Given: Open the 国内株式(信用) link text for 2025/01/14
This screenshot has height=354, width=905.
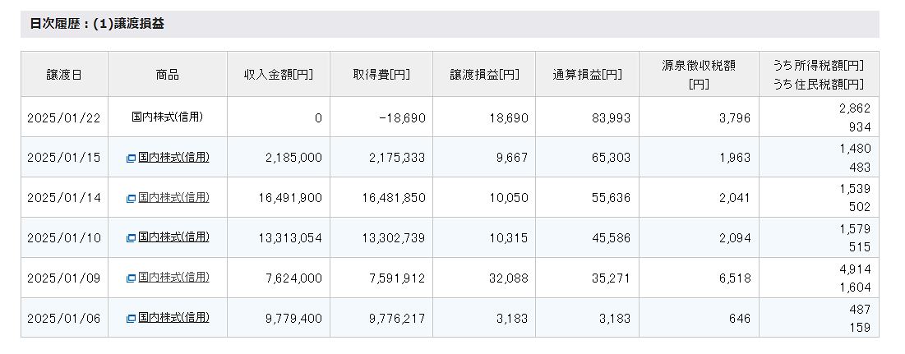Looking at the screenshot, I should (x=173, y=197).
